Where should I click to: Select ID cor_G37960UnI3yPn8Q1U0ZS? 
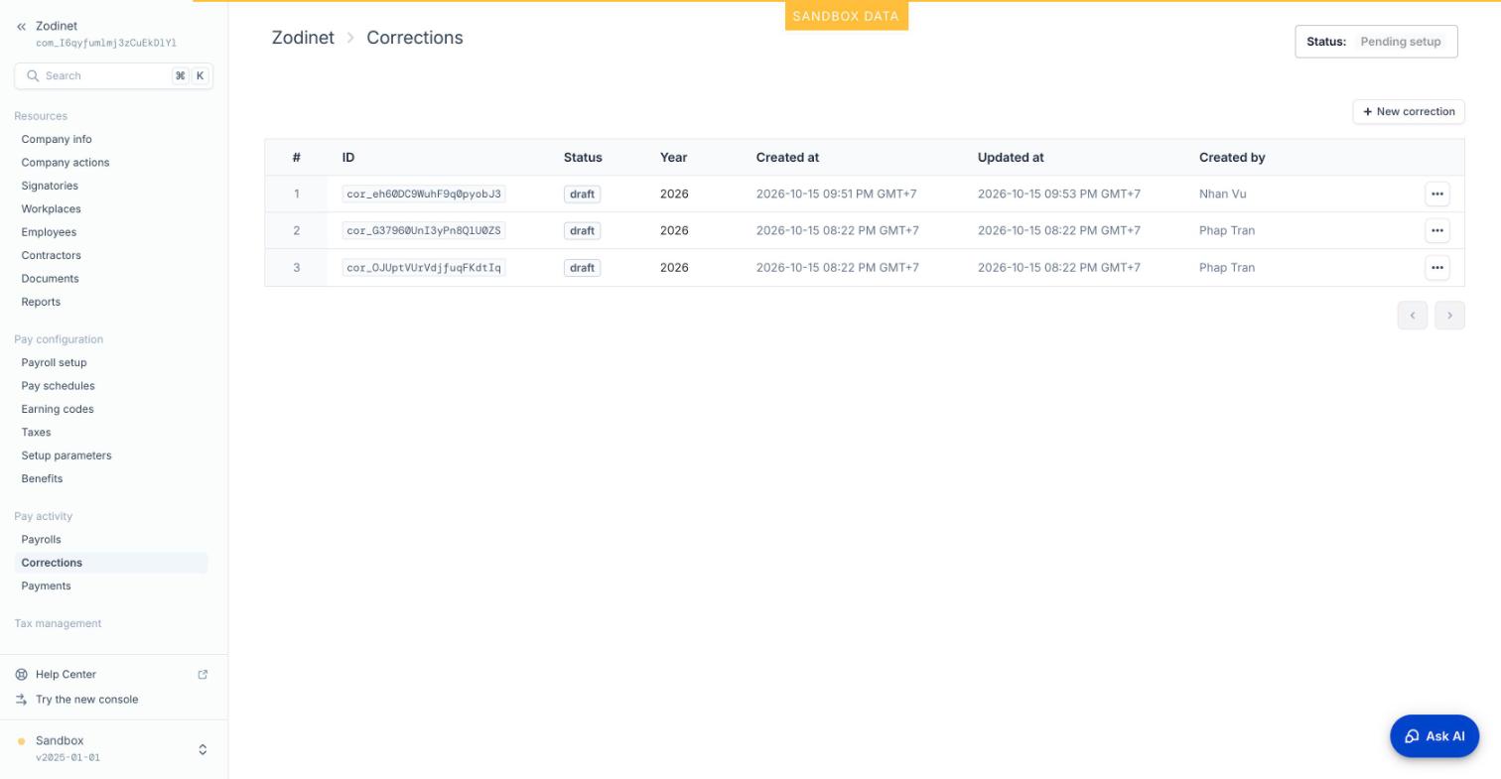[424, 231]
